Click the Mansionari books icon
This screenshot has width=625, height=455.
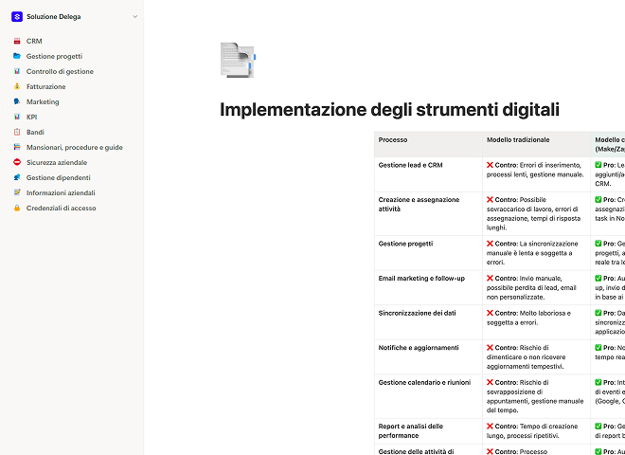[17, 147]
